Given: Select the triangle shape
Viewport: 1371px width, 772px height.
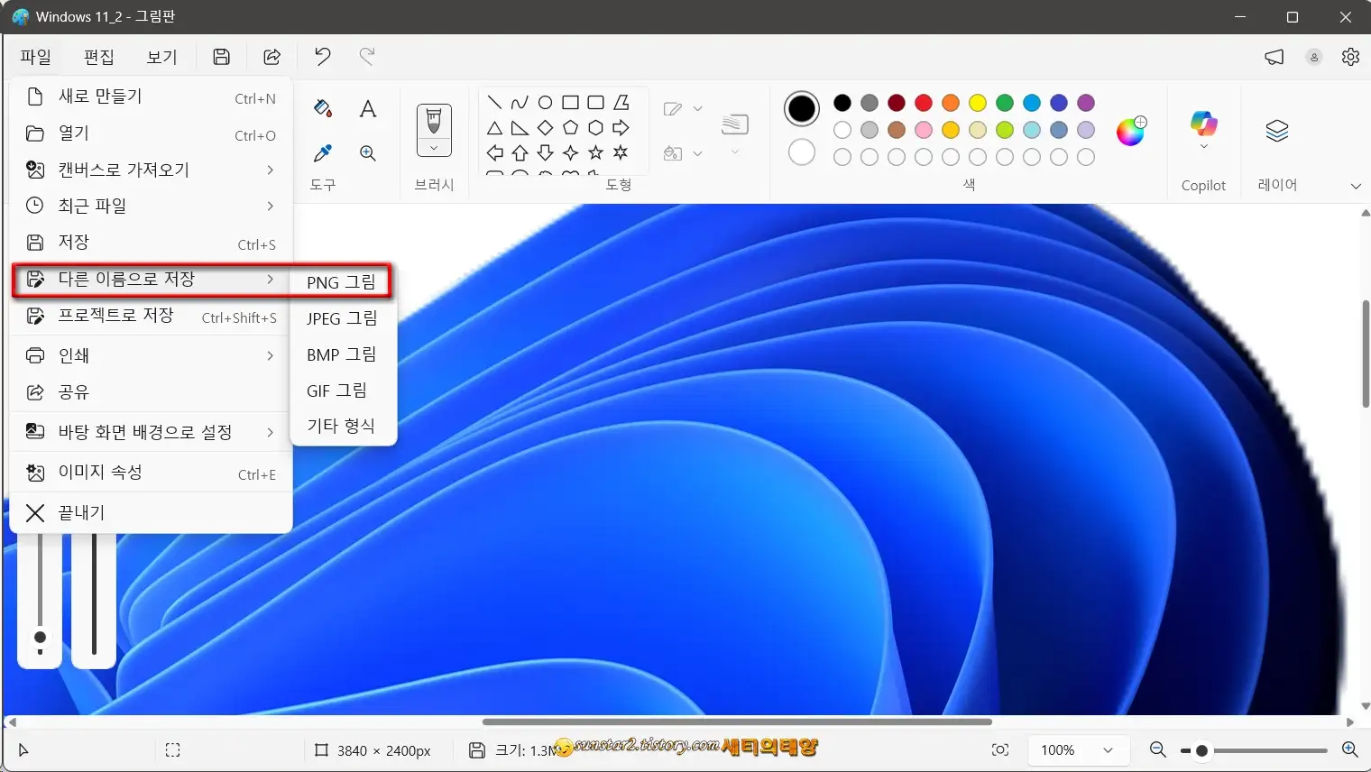Looking at the screenshot, I should click(494, 128).
